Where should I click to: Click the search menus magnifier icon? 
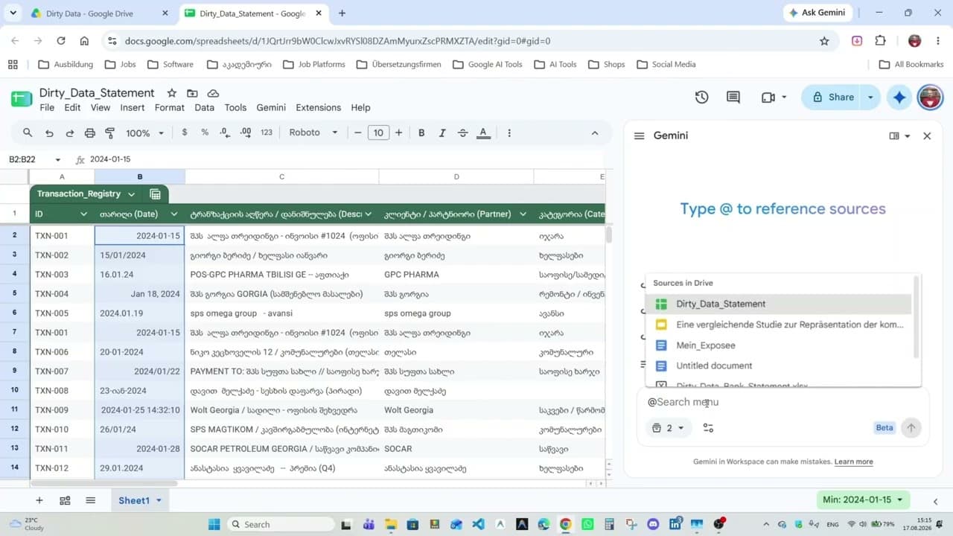[x=28, y=133]
